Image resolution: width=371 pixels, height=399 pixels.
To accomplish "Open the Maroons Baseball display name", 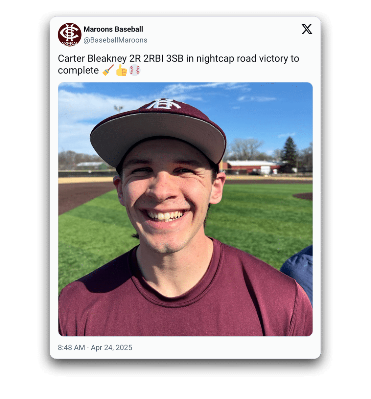I will [113, 29].
